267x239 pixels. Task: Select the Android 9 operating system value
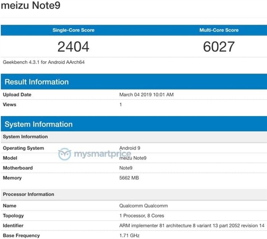click(130, 147)
